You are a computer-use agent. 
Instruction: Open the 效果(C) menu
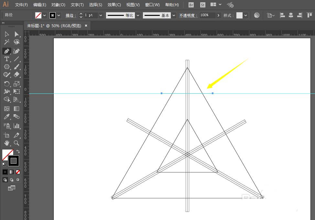(x=114, y=5)
